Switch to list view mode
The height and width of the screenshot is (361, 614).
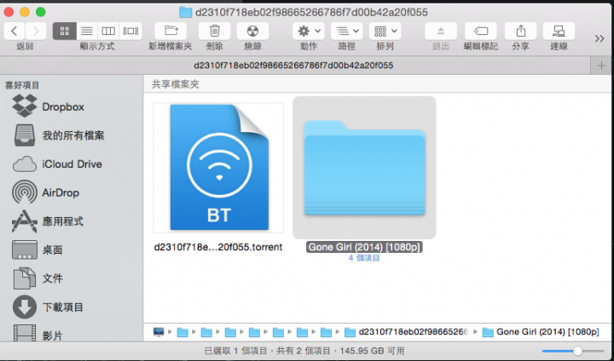point(86,31)
